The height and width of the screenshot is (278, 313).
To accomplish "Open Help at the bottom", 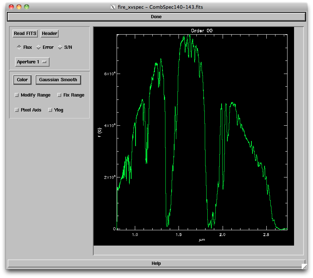I will 156,263.
